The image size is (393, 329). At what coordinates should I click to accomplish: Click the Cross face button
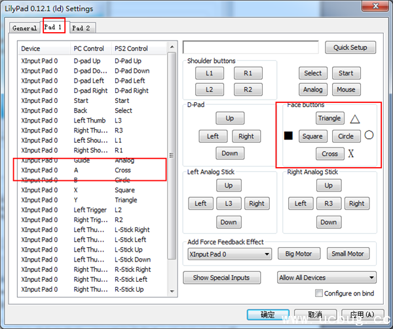coord(329,154)
